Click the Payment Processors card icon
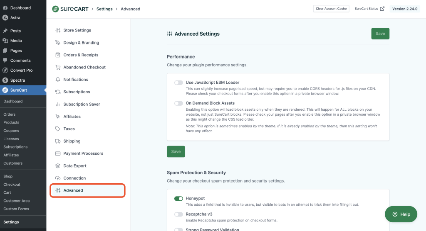The width and height of the screenshot is (426, 231). point(57,153)
